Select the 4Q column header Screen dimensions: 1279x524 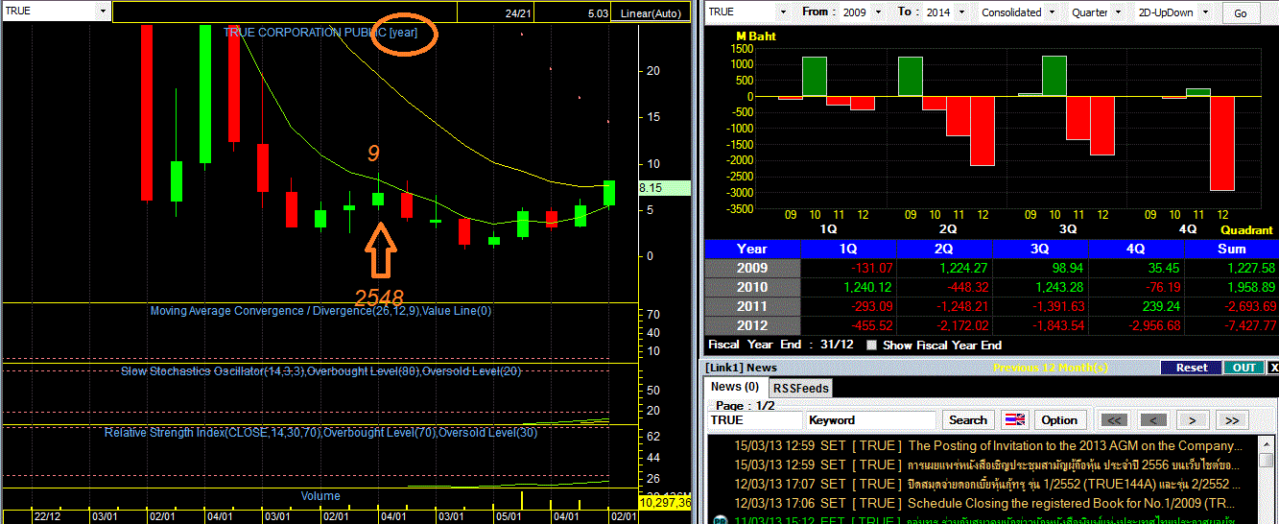[x=1136, y=249]
